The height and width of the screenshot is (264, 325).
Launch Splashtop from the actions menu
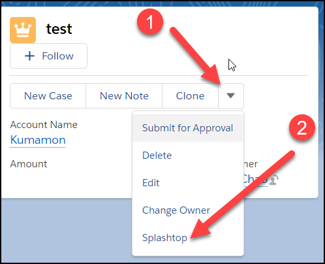pos(187,238)
